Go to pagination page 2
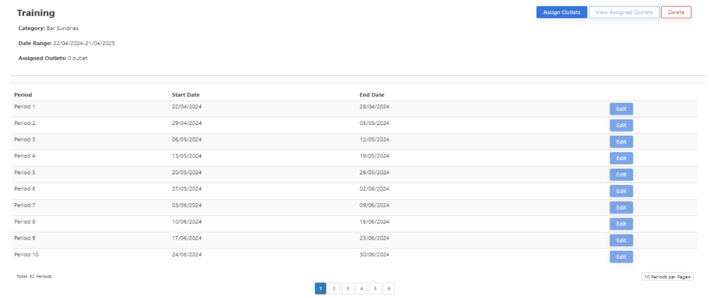Screen dimensions: 711x298 334,289
